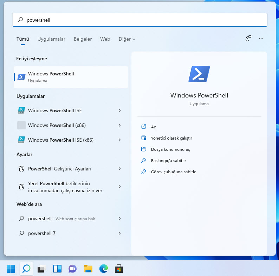
Task: Open the Belgeler tab
Action: click(x=83, y=39)
